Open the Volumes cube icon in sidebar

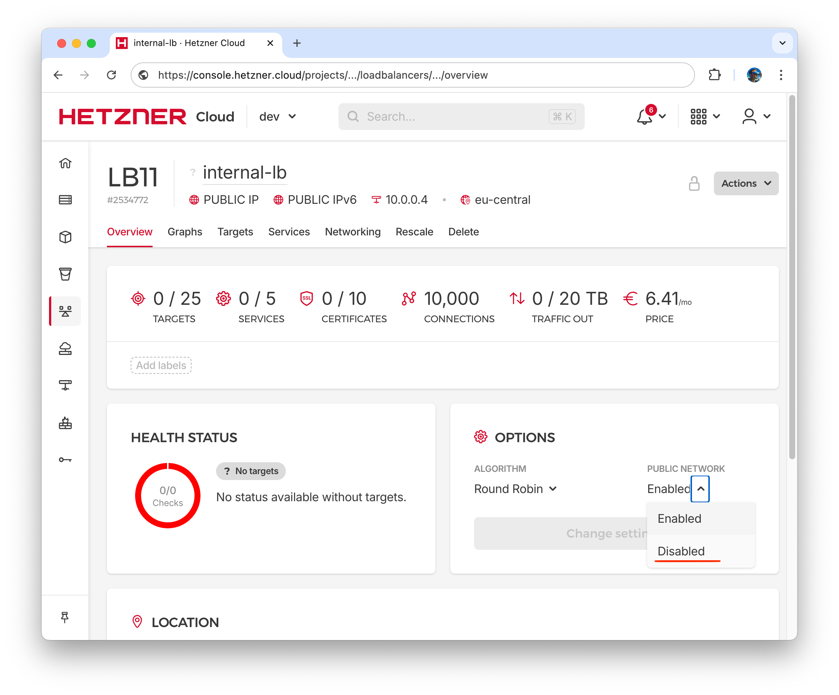pos(65,237)
